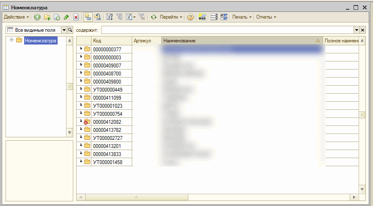Screen dimensions: 373x206
Task: Toggle hierarchical view toolbar button
Action: [x=88, y=17]
